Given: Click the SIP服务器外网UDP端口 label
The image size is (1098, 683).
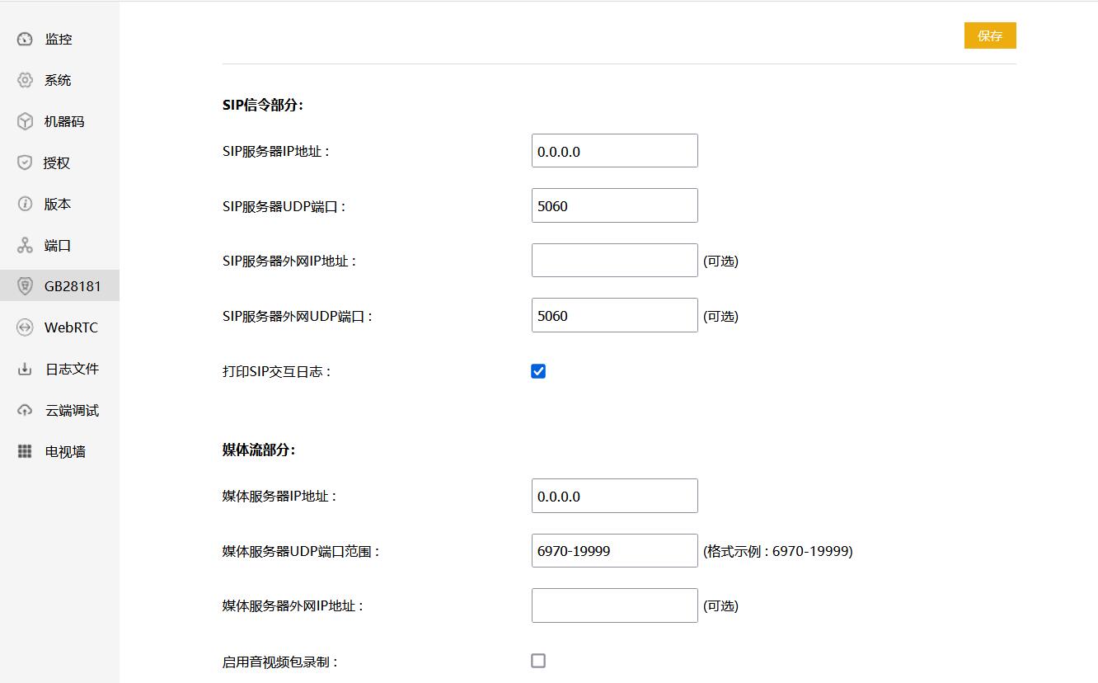Looking at the screenshot, I should (x=298, y=316).
